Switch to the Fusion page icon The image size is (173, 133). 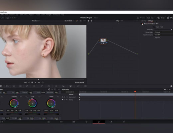pos(86,122)
